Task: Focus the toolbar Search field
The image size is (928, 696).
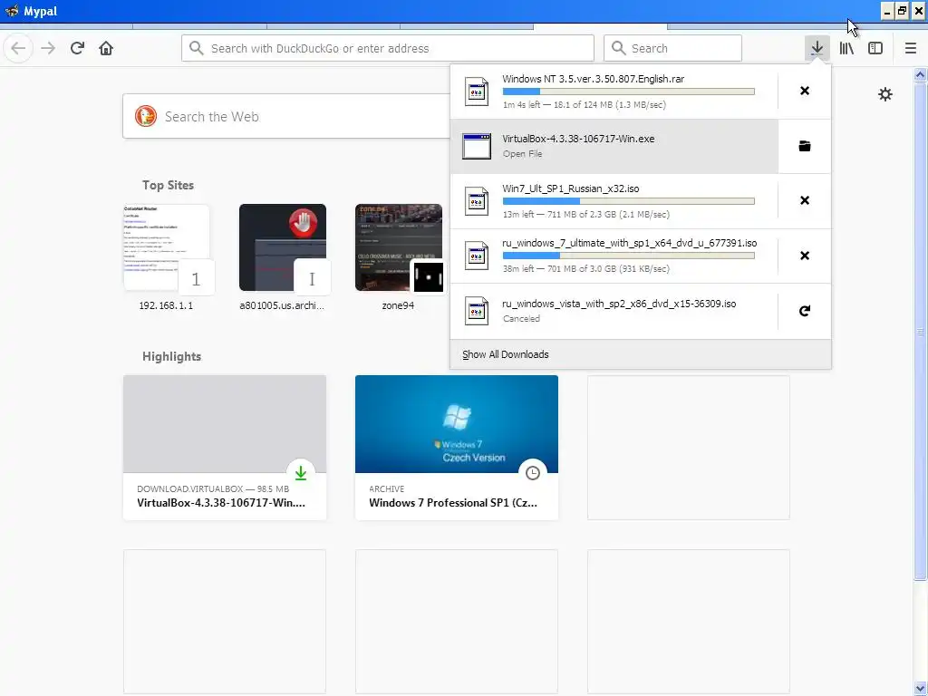Action: click(x=672, y=48)
